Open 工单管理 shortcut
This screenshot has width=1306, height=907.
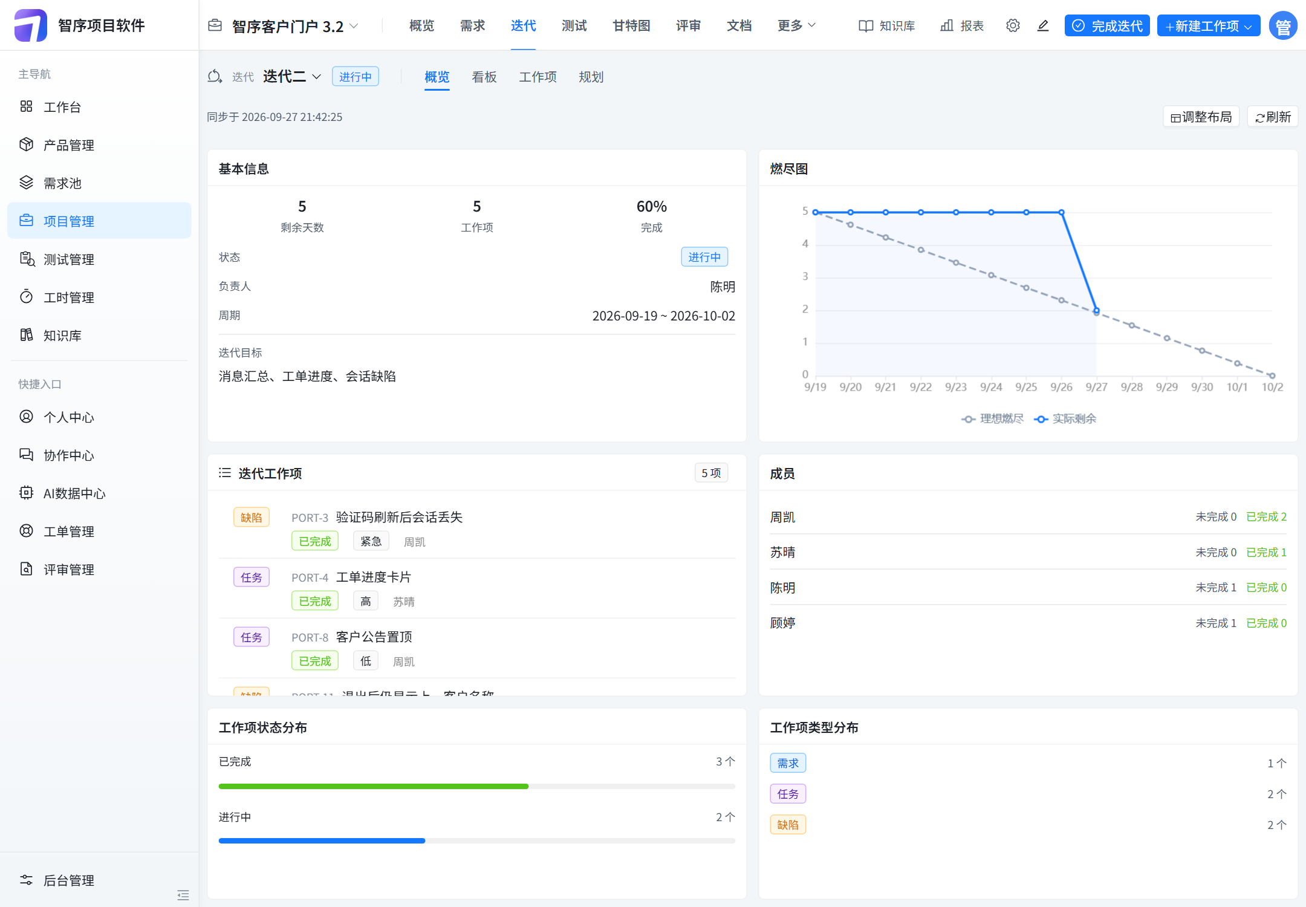(x=99, y=532)
